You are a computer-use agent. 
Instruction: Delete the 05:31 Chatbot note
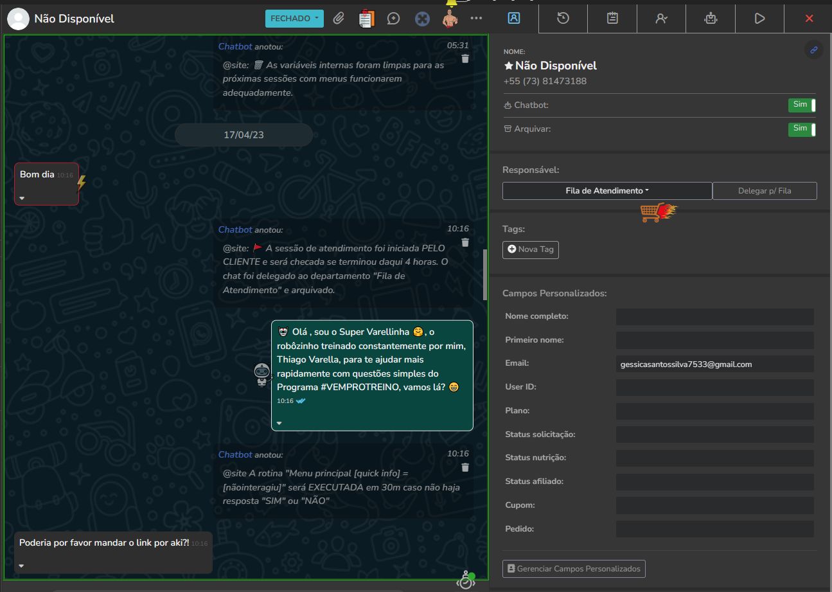465,58
